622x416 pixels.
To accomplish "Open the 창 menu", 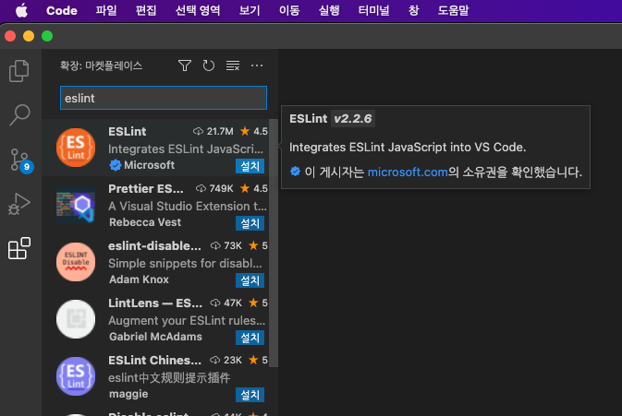I will [x=414, y=11].
